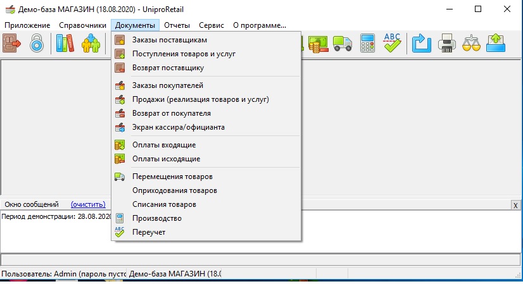The image size is (523, 291).
Task: Minimize the UniproRetail window
Action: tap(450, 9)
